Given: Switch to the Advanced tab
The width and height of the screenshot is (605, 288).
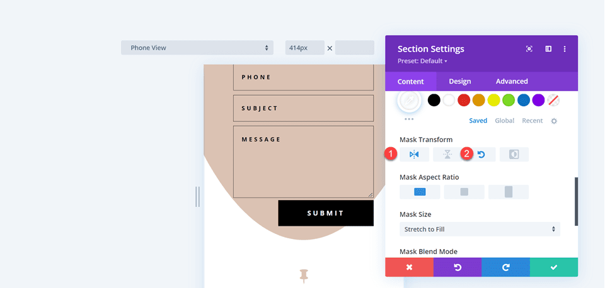Looking at the screenshot, I should click(x=512, y=81).
